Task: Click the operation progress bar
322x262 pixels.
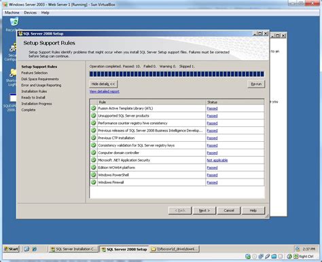Action: pyautogui.click(x=177, y=74)
